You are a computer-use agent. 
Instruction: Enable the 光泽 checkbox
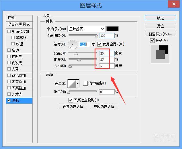coord(9,69)
